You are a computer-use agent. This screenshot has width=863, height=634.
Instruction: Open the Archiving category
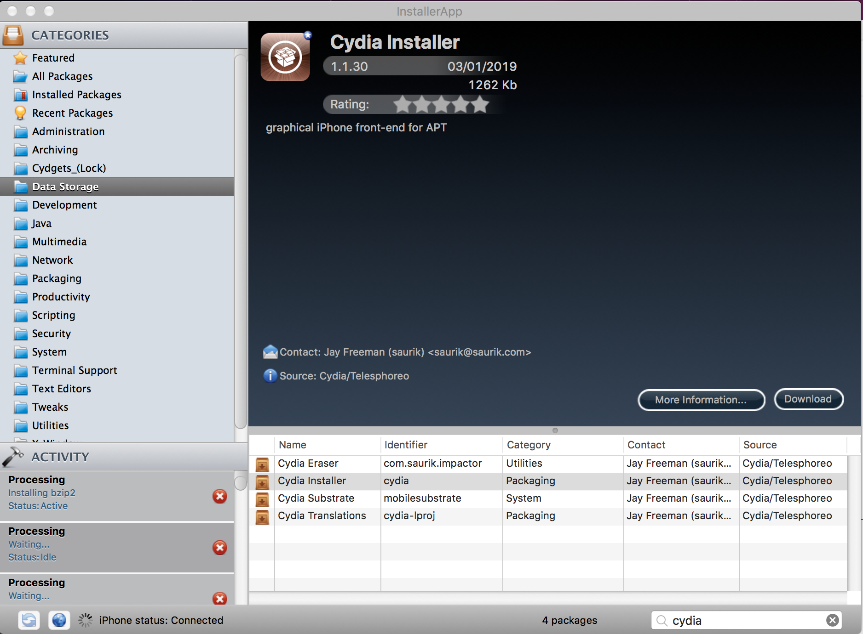tap(117, 150)
